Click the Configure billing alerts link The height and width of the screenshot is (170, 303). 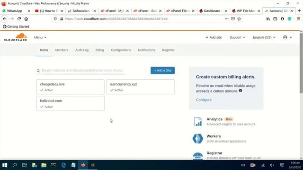coord(204,100)
